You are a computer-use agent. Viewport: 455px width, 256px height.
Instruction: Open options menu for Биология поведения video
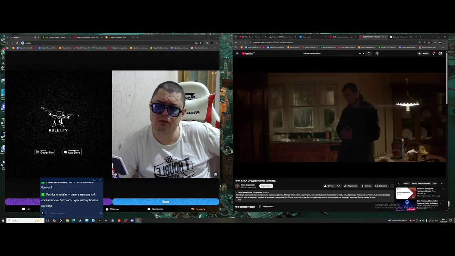click(443, 189)
